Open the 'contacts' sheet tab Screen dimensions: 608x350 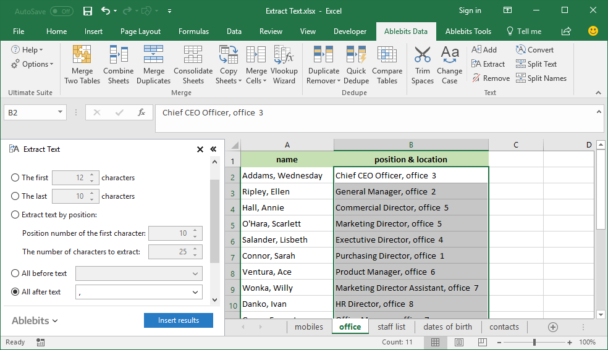click(x=504, y=327)
